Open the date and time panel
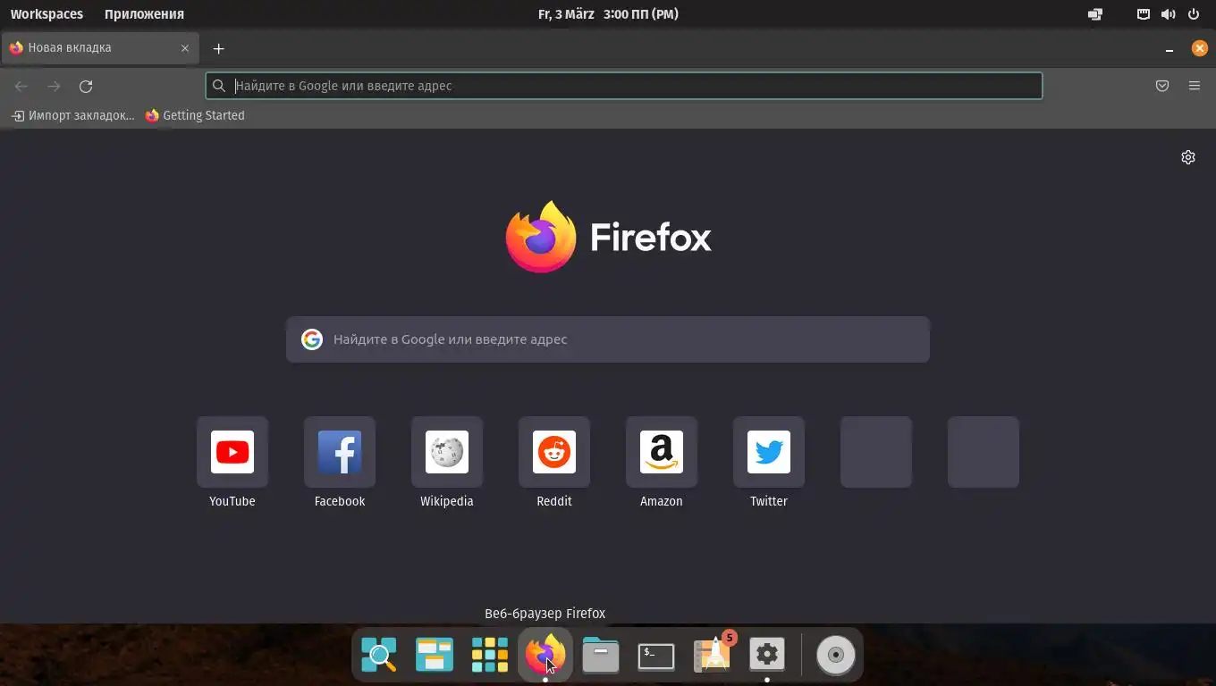Image resolution: width=1216 pixels, height=686 pixels. point(608,14)
